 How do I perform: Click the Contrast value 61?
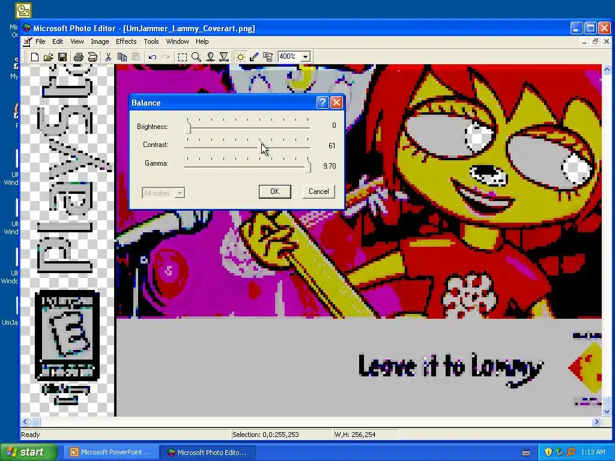tap(332, 146)
